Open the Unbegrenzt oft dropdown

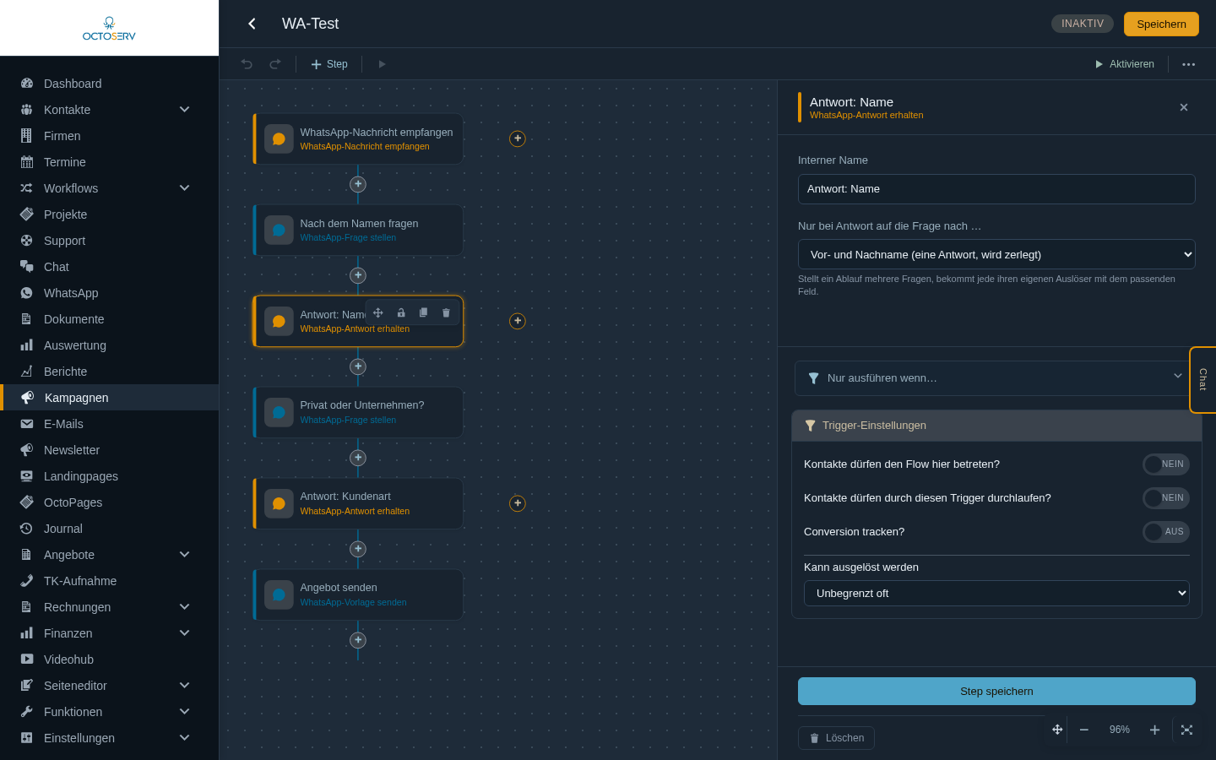(996, 594)
